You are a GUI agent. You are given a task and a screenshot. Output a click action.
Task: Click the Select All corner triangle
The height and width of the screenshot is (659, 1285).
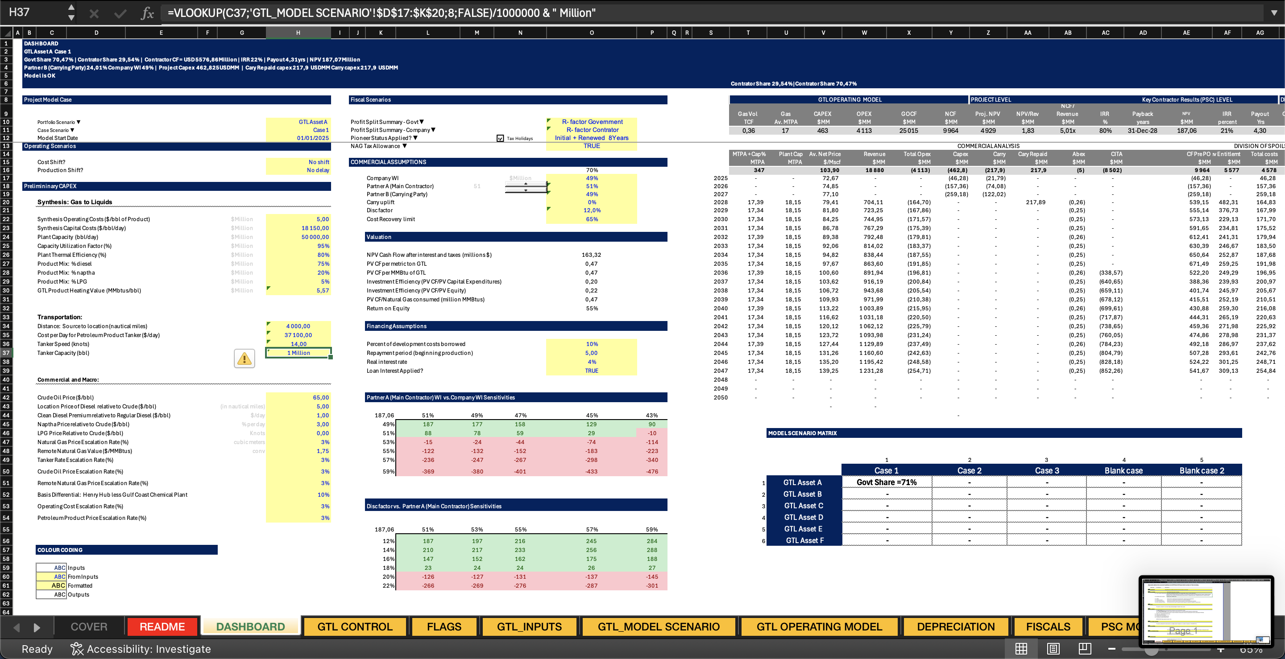coord(7,33)
